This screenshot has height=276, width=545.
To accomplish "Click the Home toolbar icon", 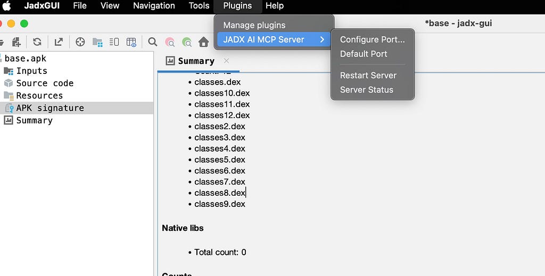I will (x=204, y=42).
